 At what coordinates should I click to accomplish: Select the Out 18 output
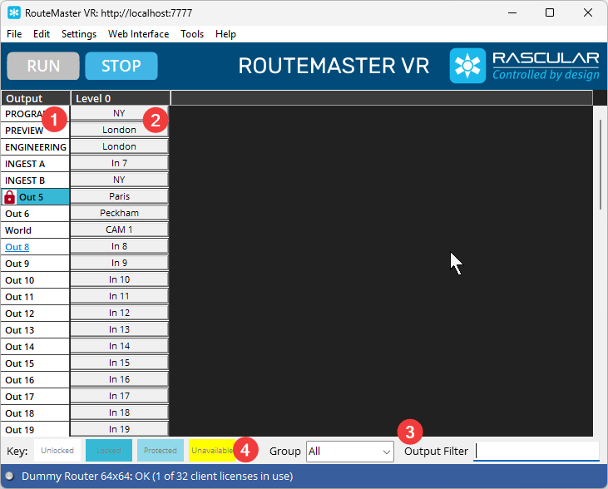point(35,413)
